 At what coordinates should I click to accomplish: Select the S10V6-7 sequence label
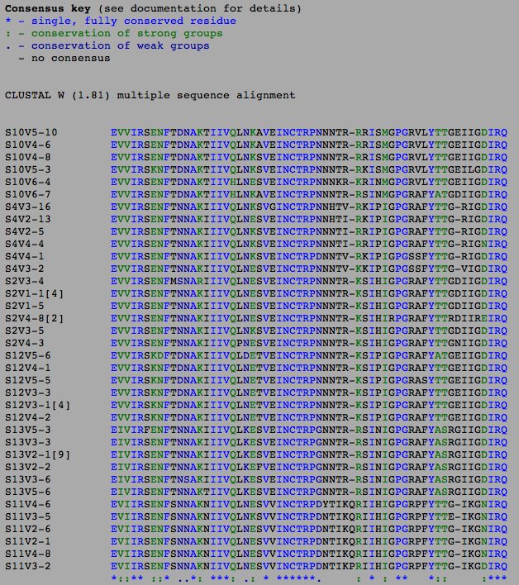28,194
